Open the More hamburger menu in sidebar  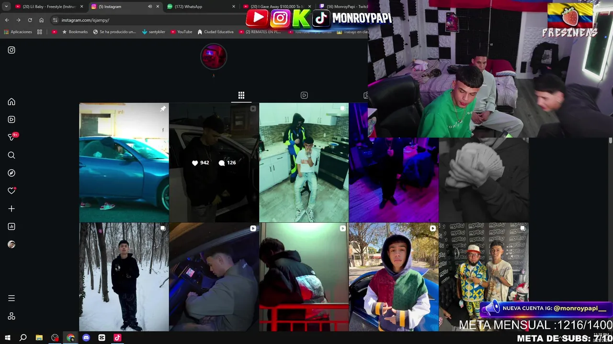pyautogui.click(x=11, y=298)
